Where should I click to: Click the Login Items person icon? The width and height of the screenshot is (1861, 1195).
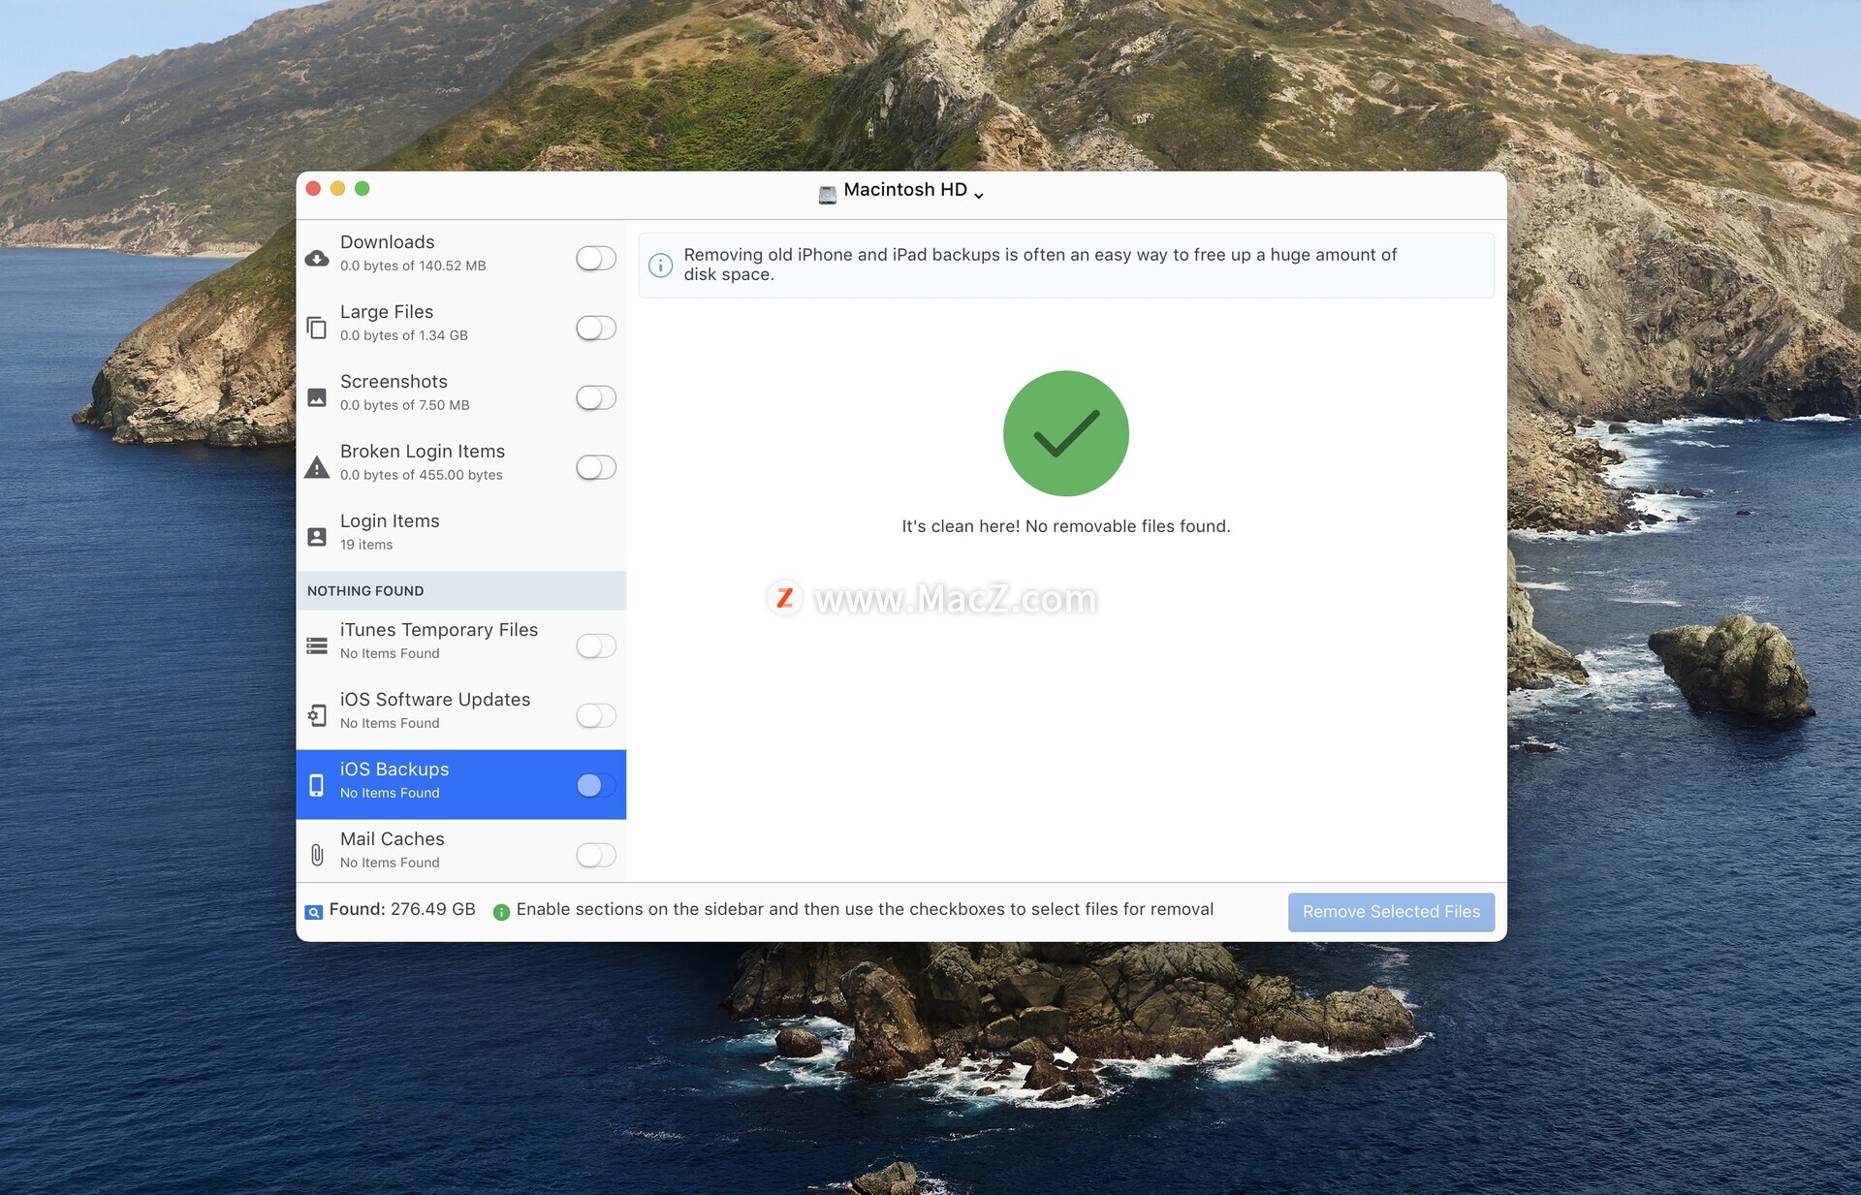pos(317,537)
